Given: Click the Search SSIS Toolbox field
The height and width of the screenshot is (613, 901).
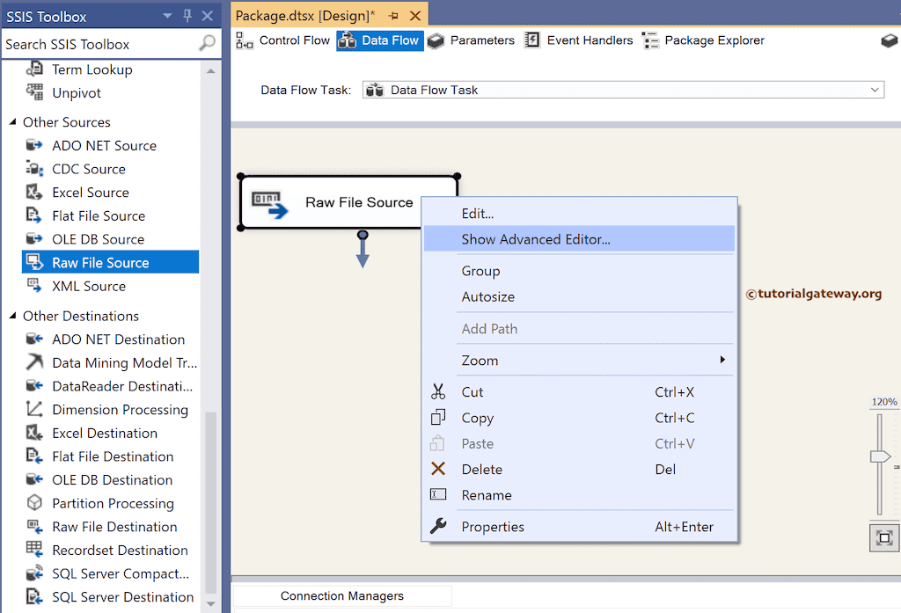Looking at the screenshot, I should point(97,43).
